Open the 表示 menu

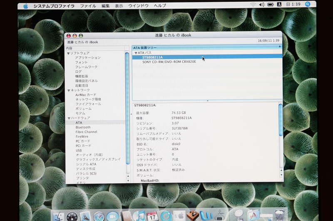119,6
